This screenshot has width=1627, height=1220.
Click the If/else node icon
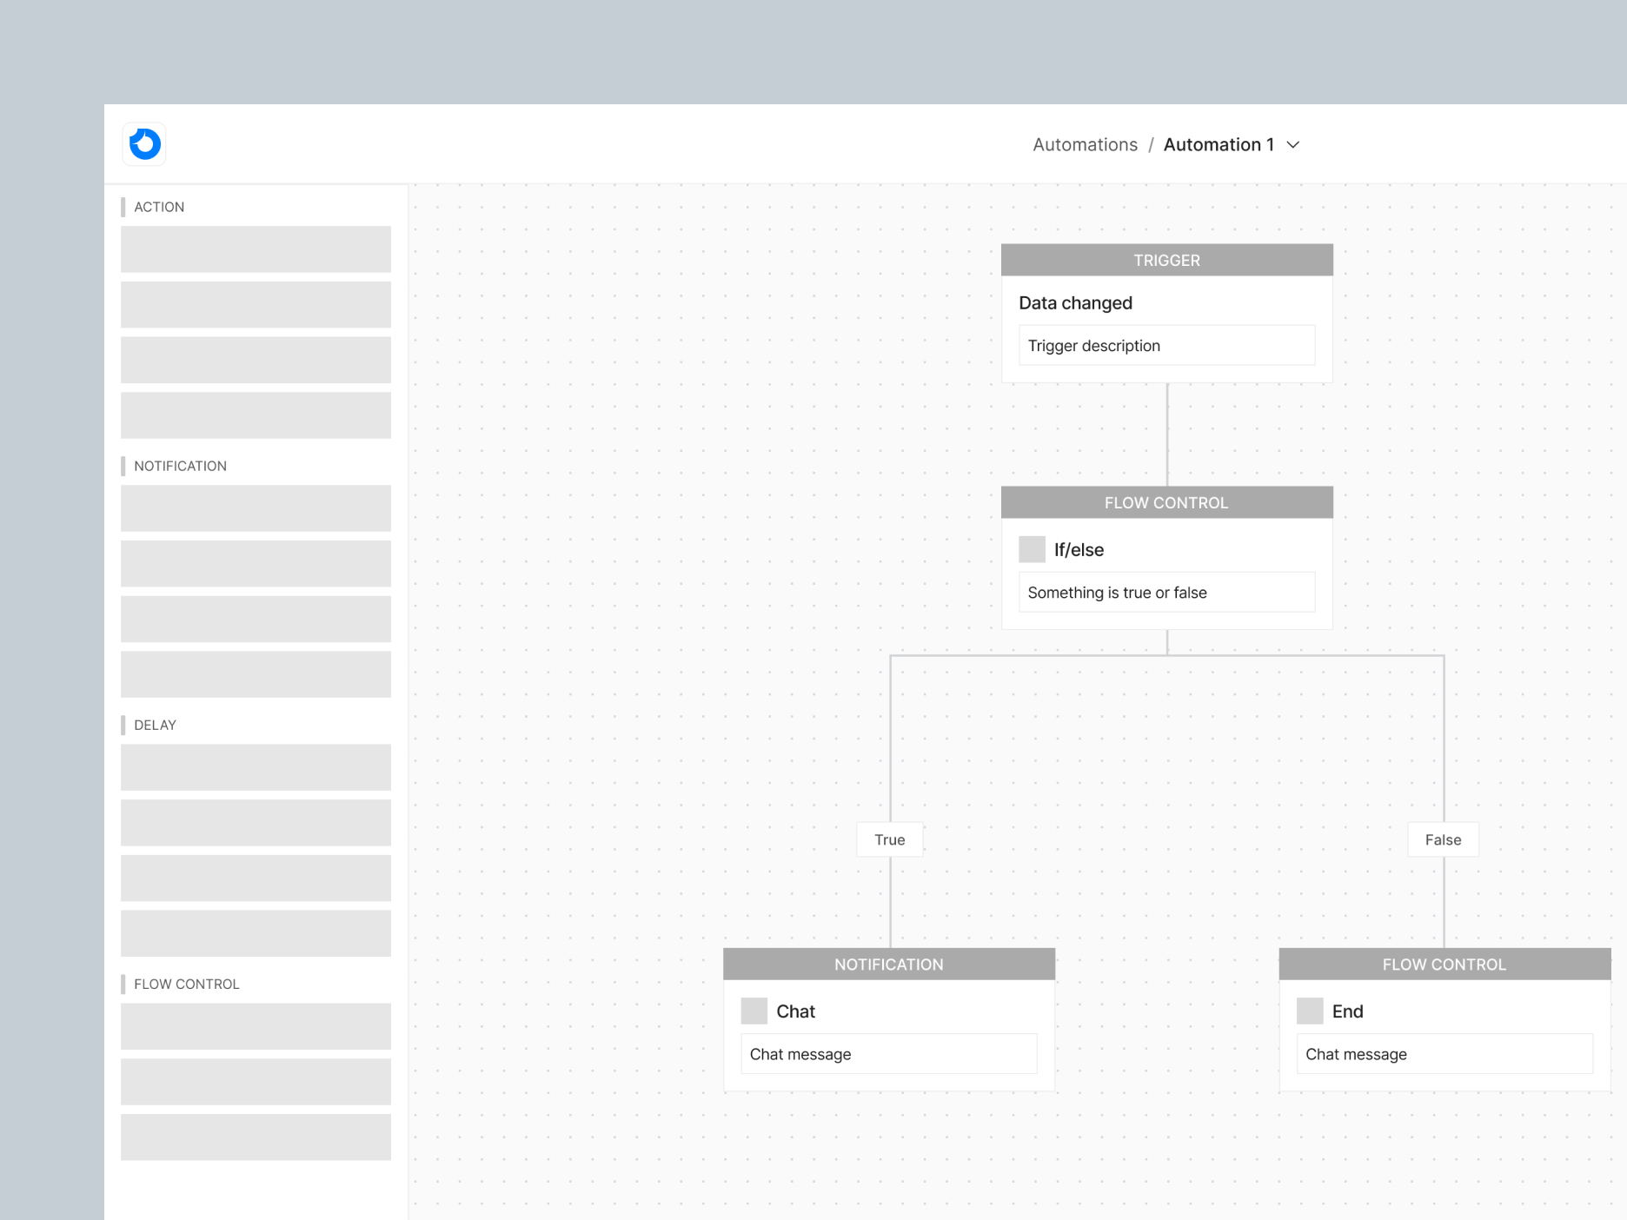(1032, 549)
